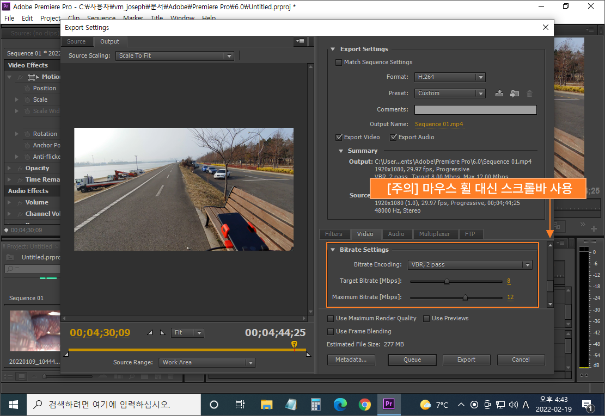Expand the Volume audio effect
Image resolution: width=605 pixels, height=416 pixels.
point(9,202)
